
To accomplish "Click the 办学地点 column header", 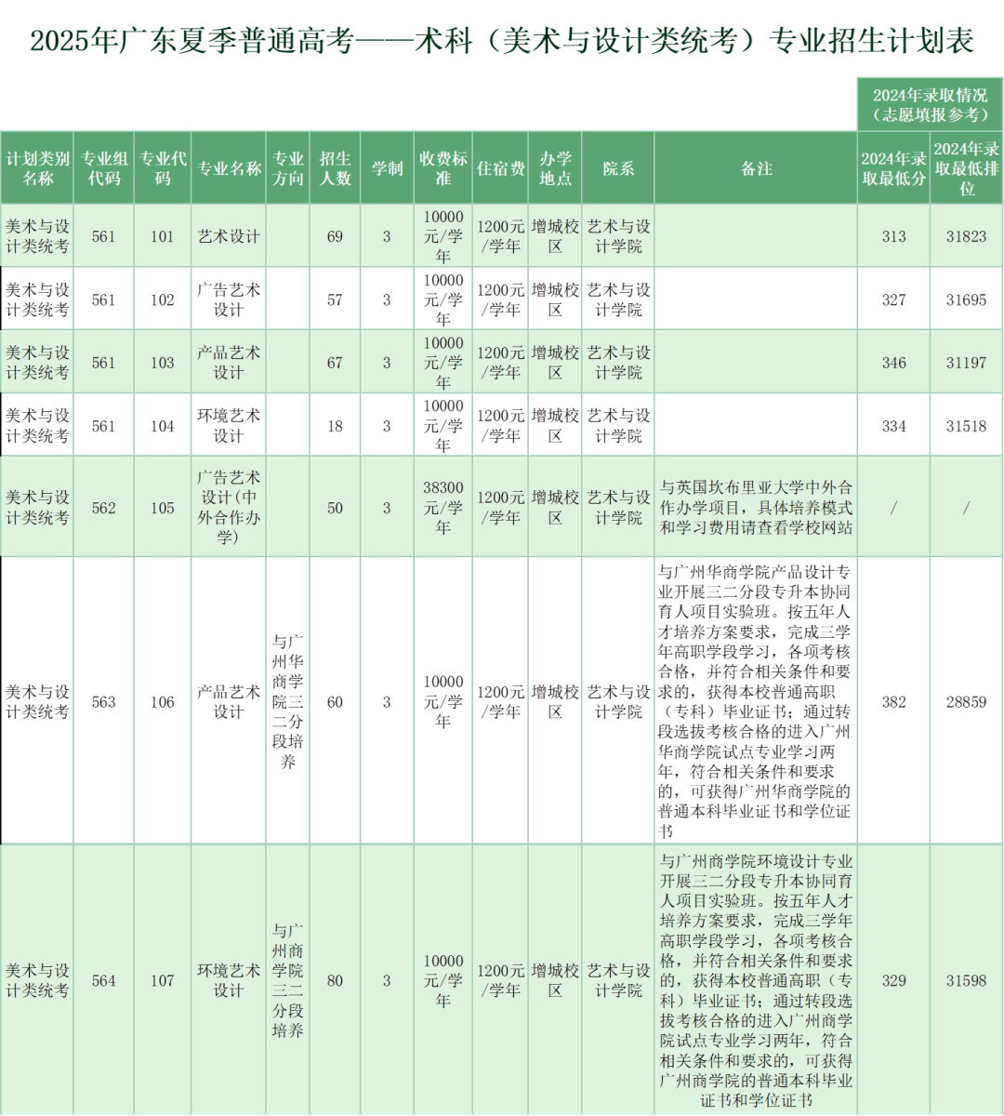I will pos(555,168).
